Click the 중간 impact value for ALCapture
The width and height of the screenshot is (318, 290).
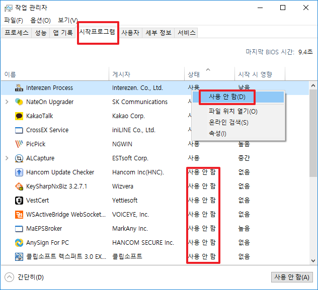(x=244, y=158)
